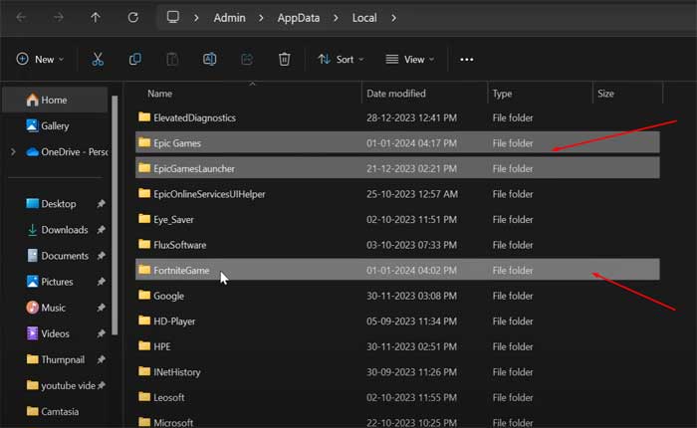Expand the OneDrive tree node
The image size is (697, 428).
12,152
